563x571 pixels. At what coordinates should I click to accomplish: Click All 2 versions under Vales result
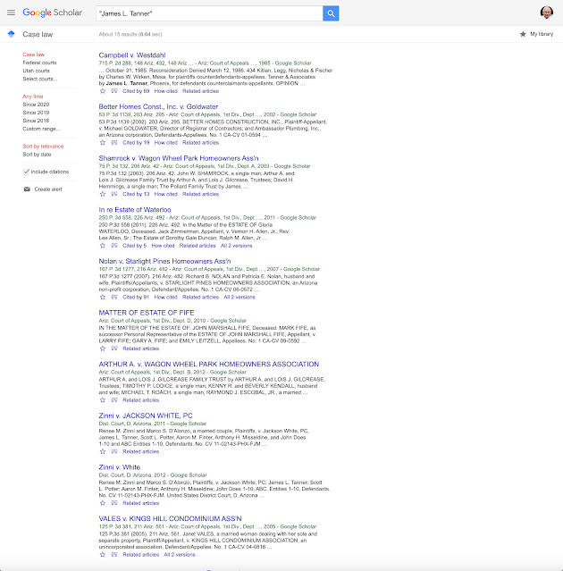[x=180, y=555]
